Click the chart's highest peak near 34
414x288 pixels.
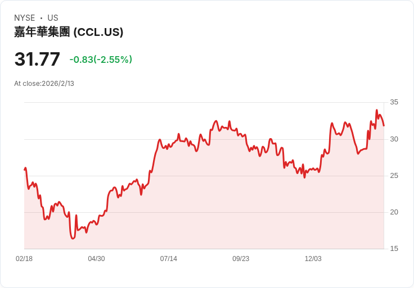(377, 110)
